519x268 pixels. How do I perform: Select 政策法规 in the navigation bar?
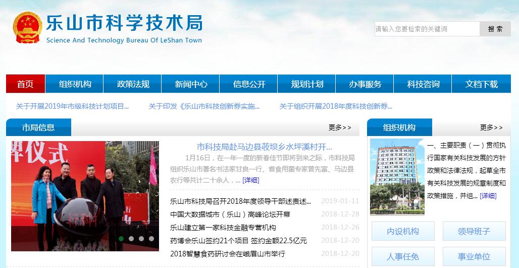click(133, 84)
